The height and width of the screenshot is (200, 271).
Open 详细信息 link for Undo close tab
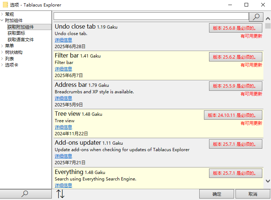[x=63, y=40]
